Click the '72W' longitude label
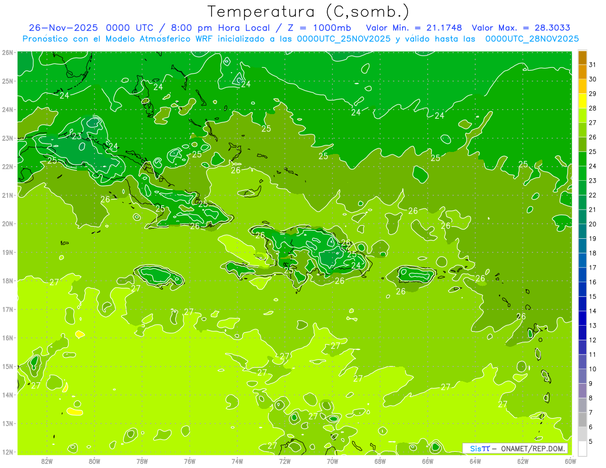Screen dimensions: 606x468 (x=285, y=460)
